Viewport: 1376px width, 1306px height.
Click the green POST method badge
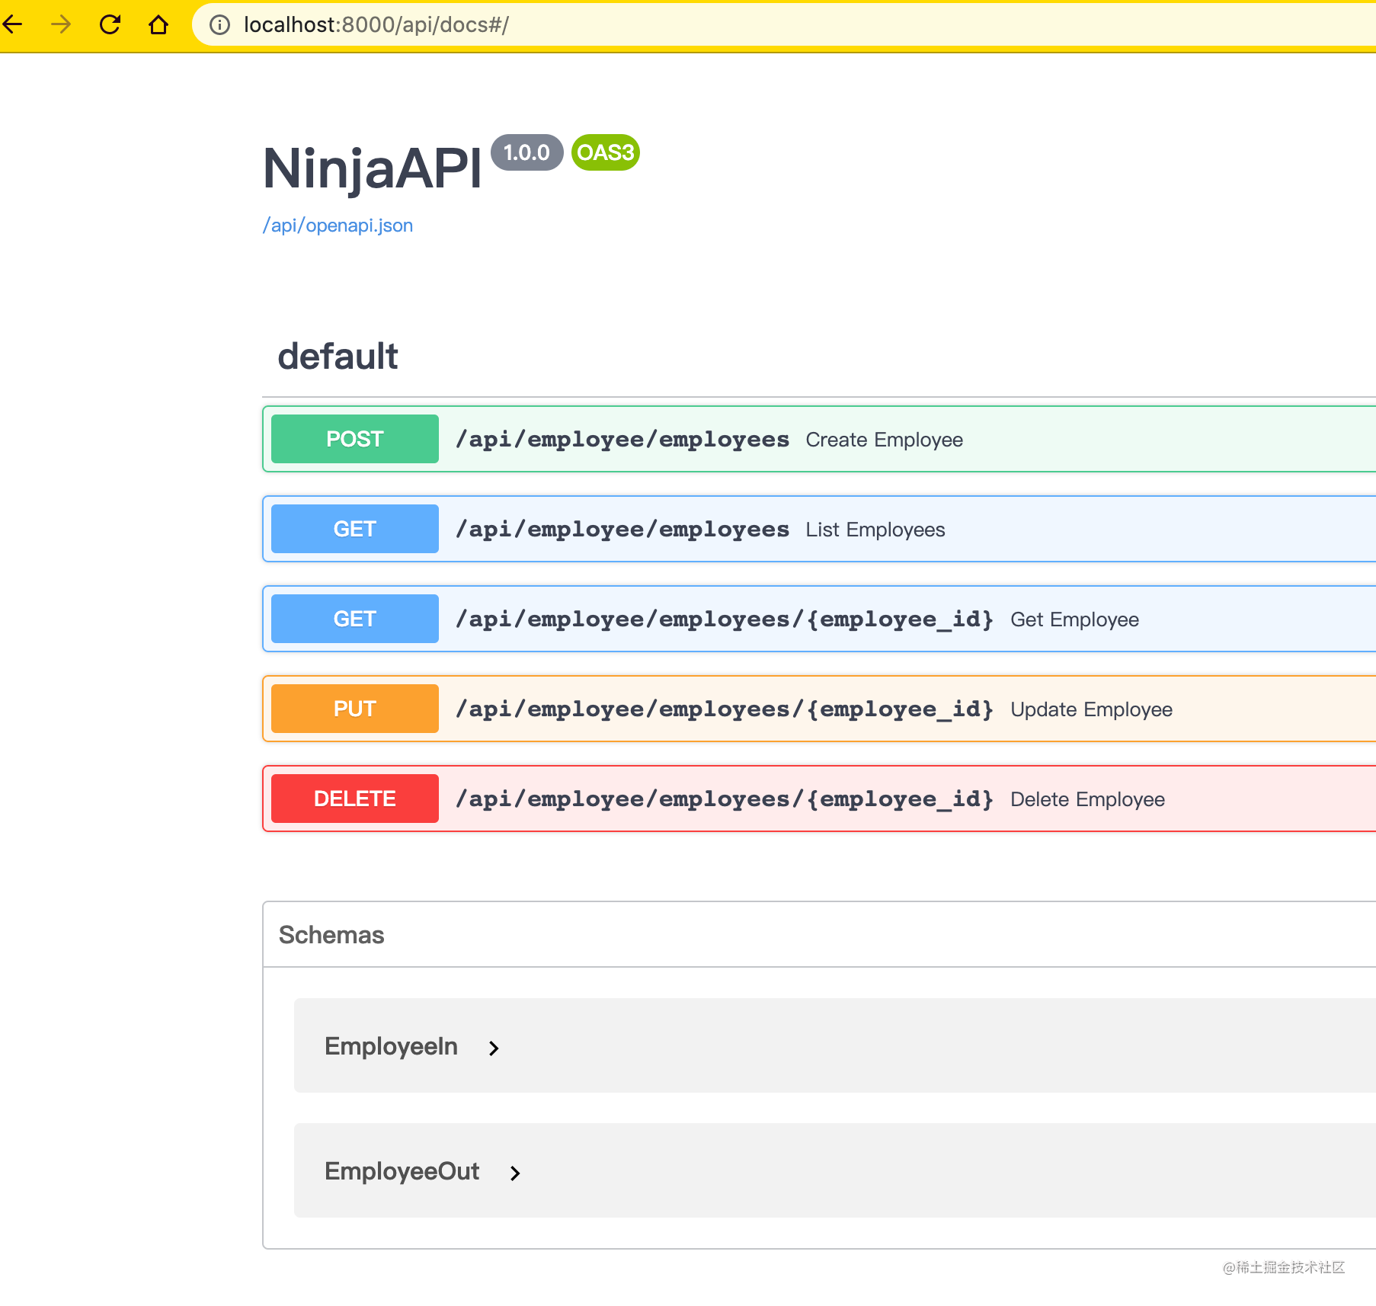[x=354, y=439]
